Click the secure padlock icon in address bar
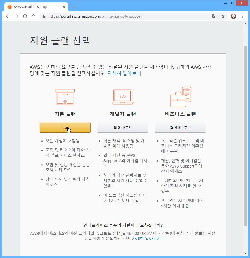Image resolution: width=250 pixels, height=258 pixels. coord(44,16)
